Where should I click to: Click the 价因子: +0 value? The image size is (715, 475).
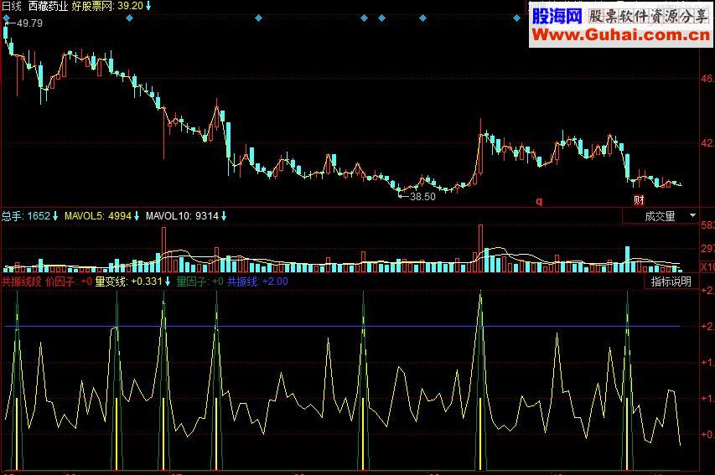click(69, 281)
